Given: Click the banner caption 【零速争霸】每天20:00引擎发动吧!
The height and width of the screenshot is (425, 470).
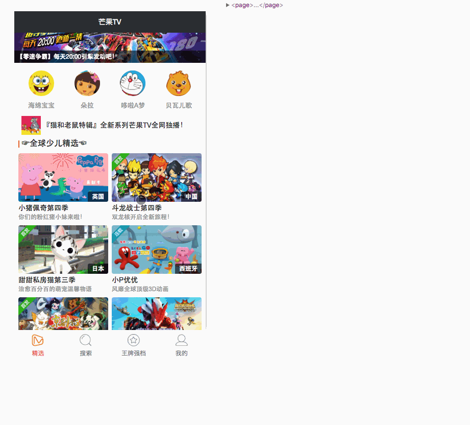Looking at the screenshot, I should click(x=66, y=56).
